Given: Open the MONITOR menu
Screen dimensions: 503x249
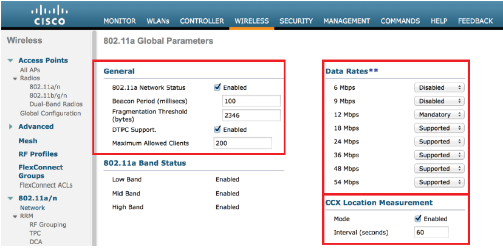Looking at the screenshot, I should [x=120, y=21].
